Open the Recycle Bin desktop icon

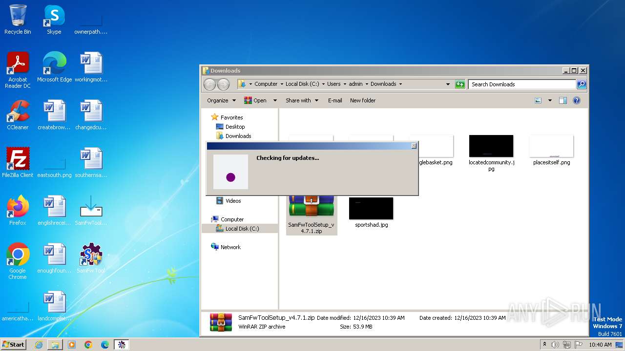tap(18, 19)
